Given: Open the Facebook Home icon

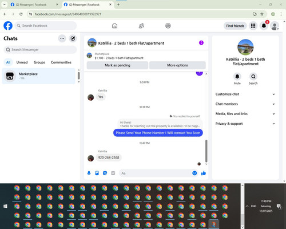Looking at the screenshot, I should (x=114, y=26).
